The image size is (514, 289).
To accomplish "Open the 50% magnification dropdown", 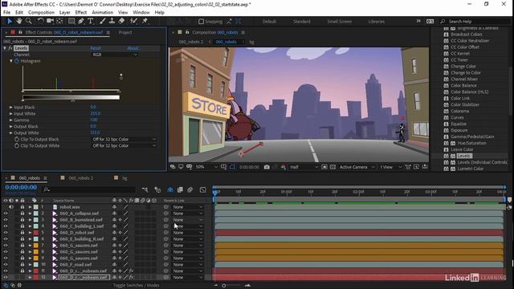I will [x=206, y=167].
